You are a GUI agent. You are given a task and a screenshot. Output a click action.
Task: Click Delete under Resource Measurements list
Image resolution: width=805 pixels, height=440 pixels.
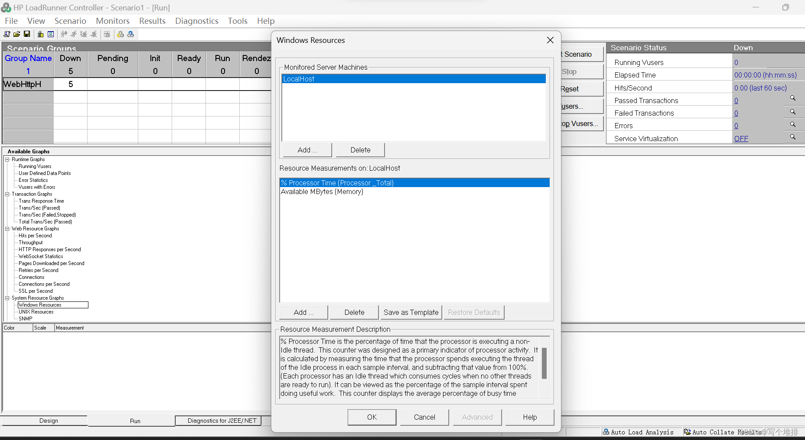[354, 312]
